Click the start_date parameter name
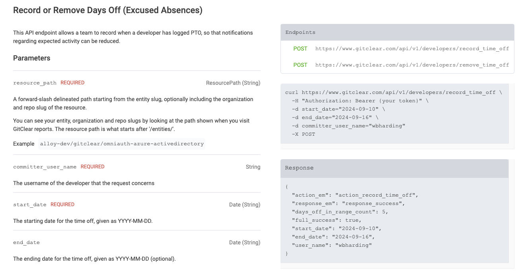This screenshot has width=522, height=277. pos(30,205)
